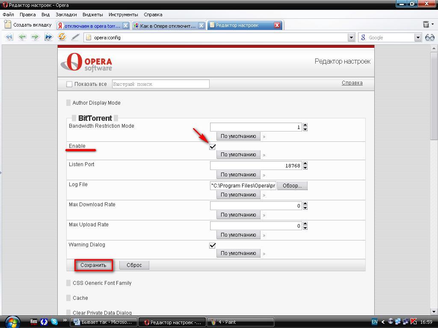
Task: Click Res icon in quick launch
Action: [34, 322]
